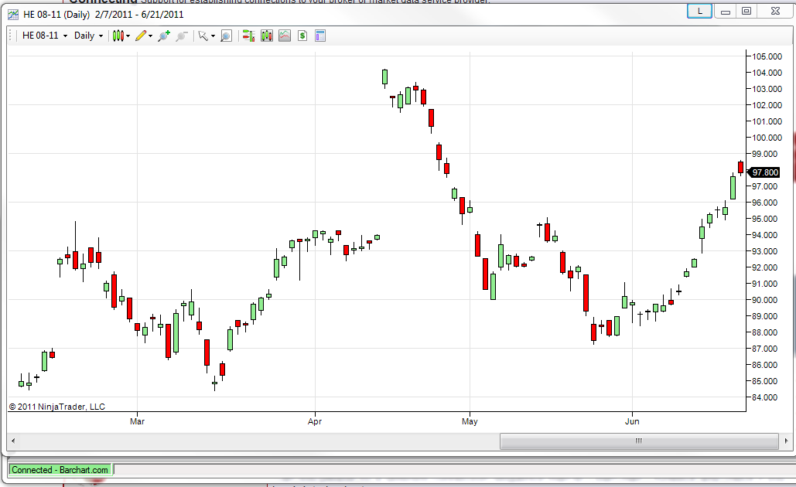The width and height of the screenshot is (796, 487).
Task: Select the pencil drawing tools icon
Action: (141, 36)
